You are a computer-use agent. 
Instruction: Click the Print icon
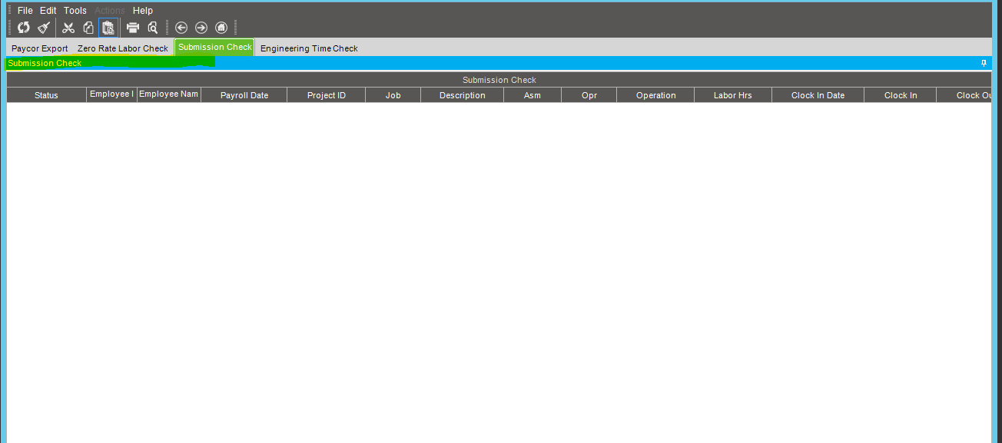133,28
